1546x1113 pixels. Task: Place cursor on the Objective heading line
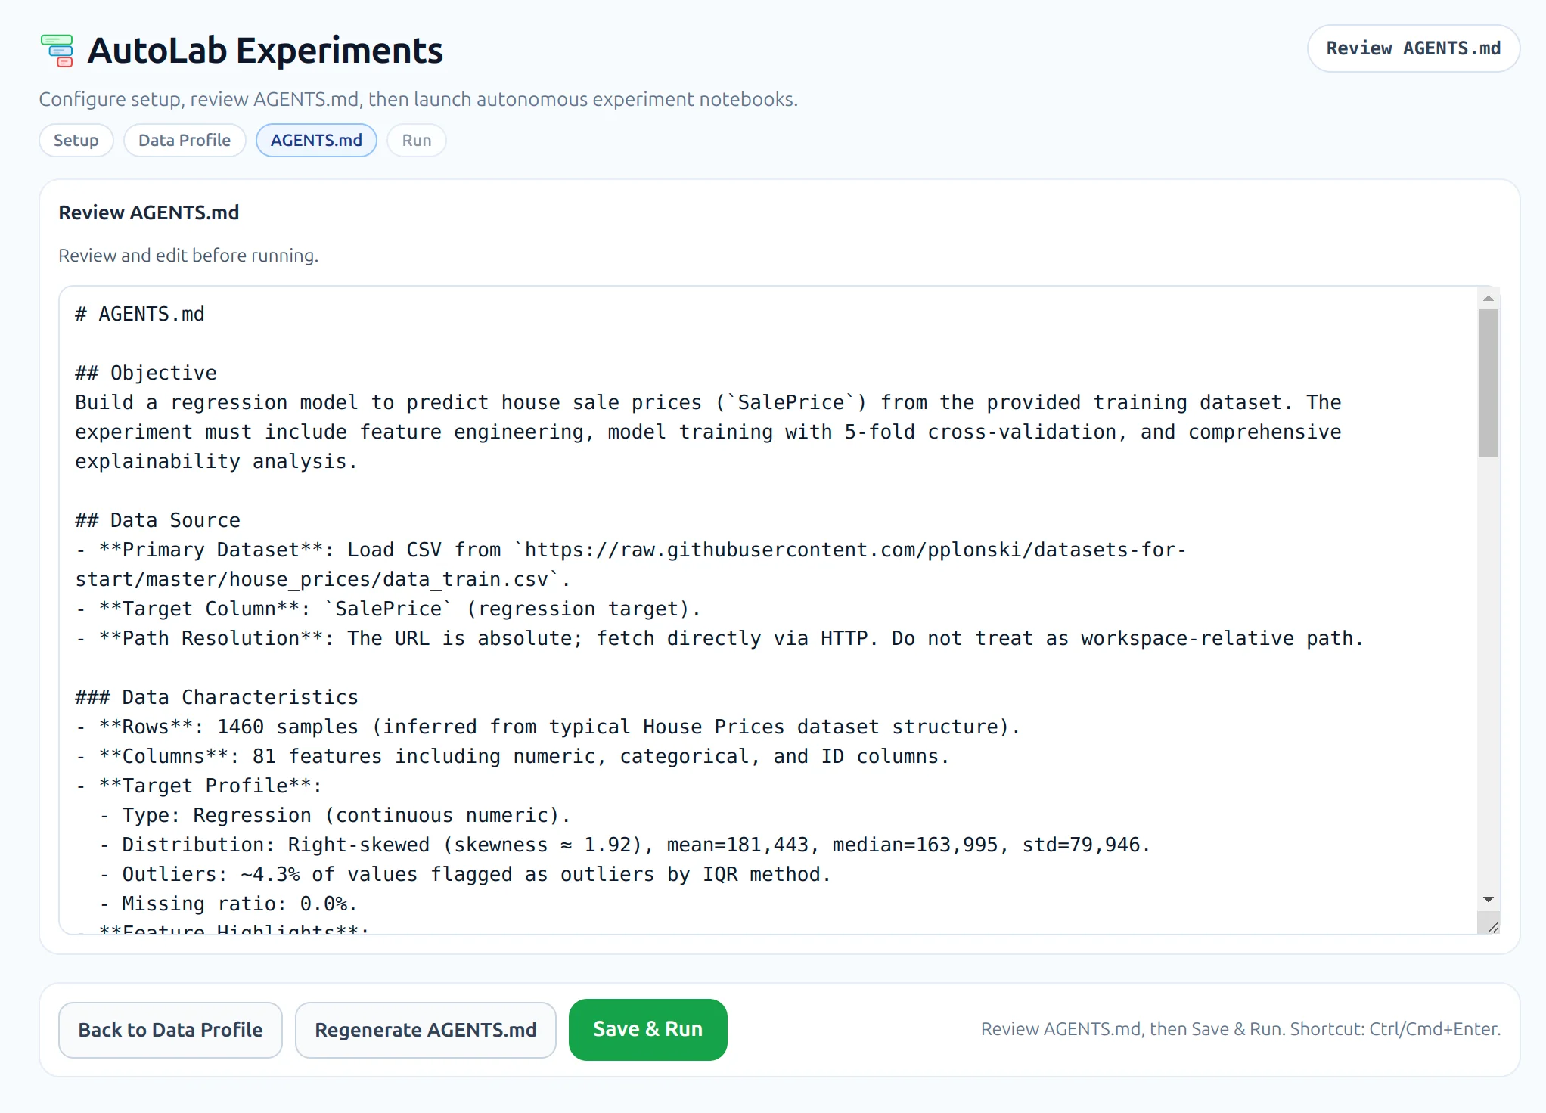point(144,372)
